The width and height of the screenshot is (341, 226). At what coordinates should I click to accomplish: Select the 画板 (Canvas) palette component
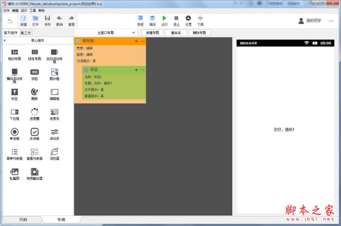35,94
